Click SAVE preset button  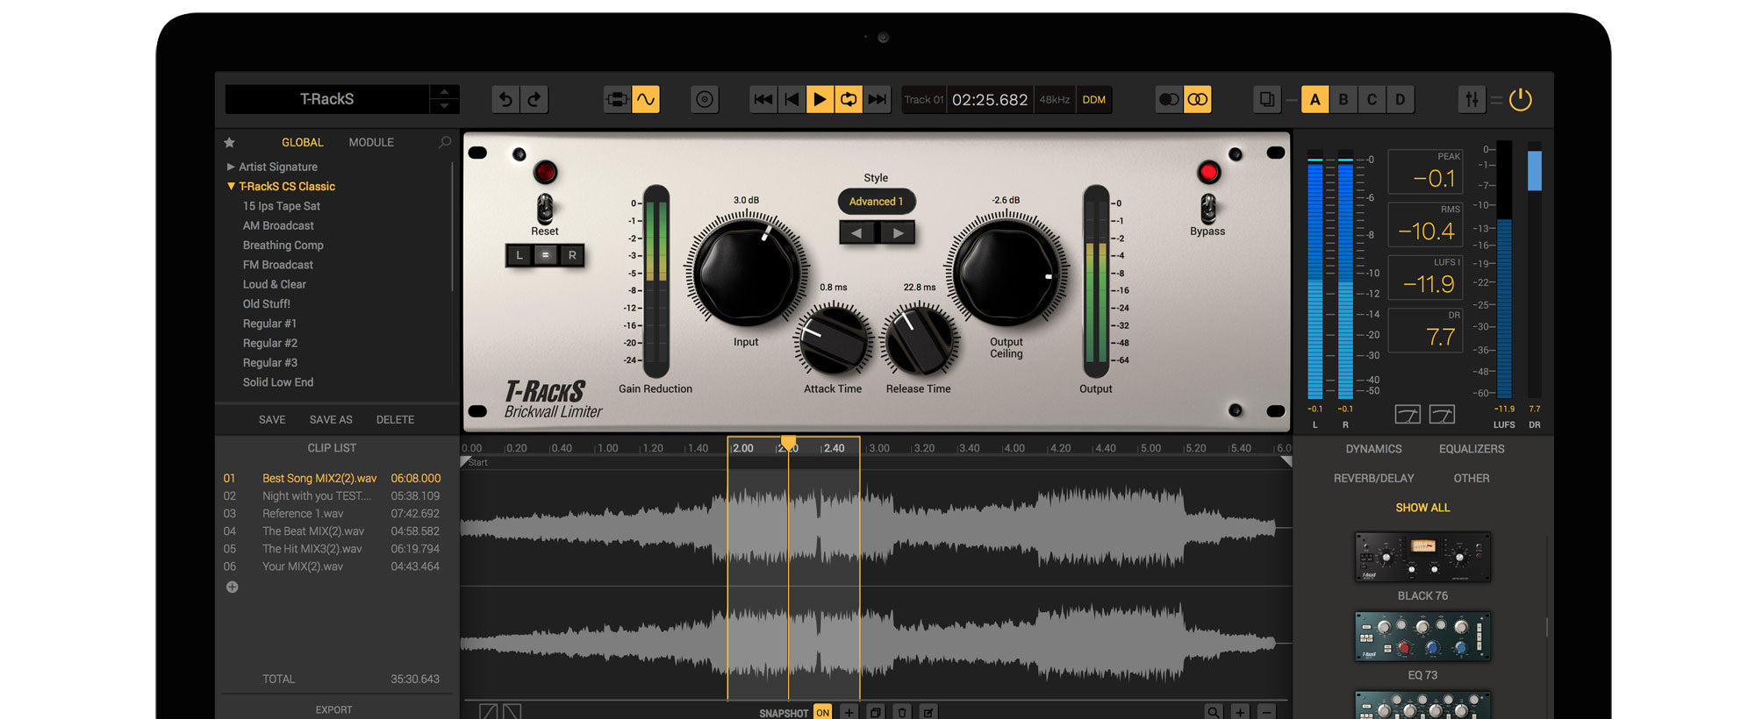click(272, 420)
